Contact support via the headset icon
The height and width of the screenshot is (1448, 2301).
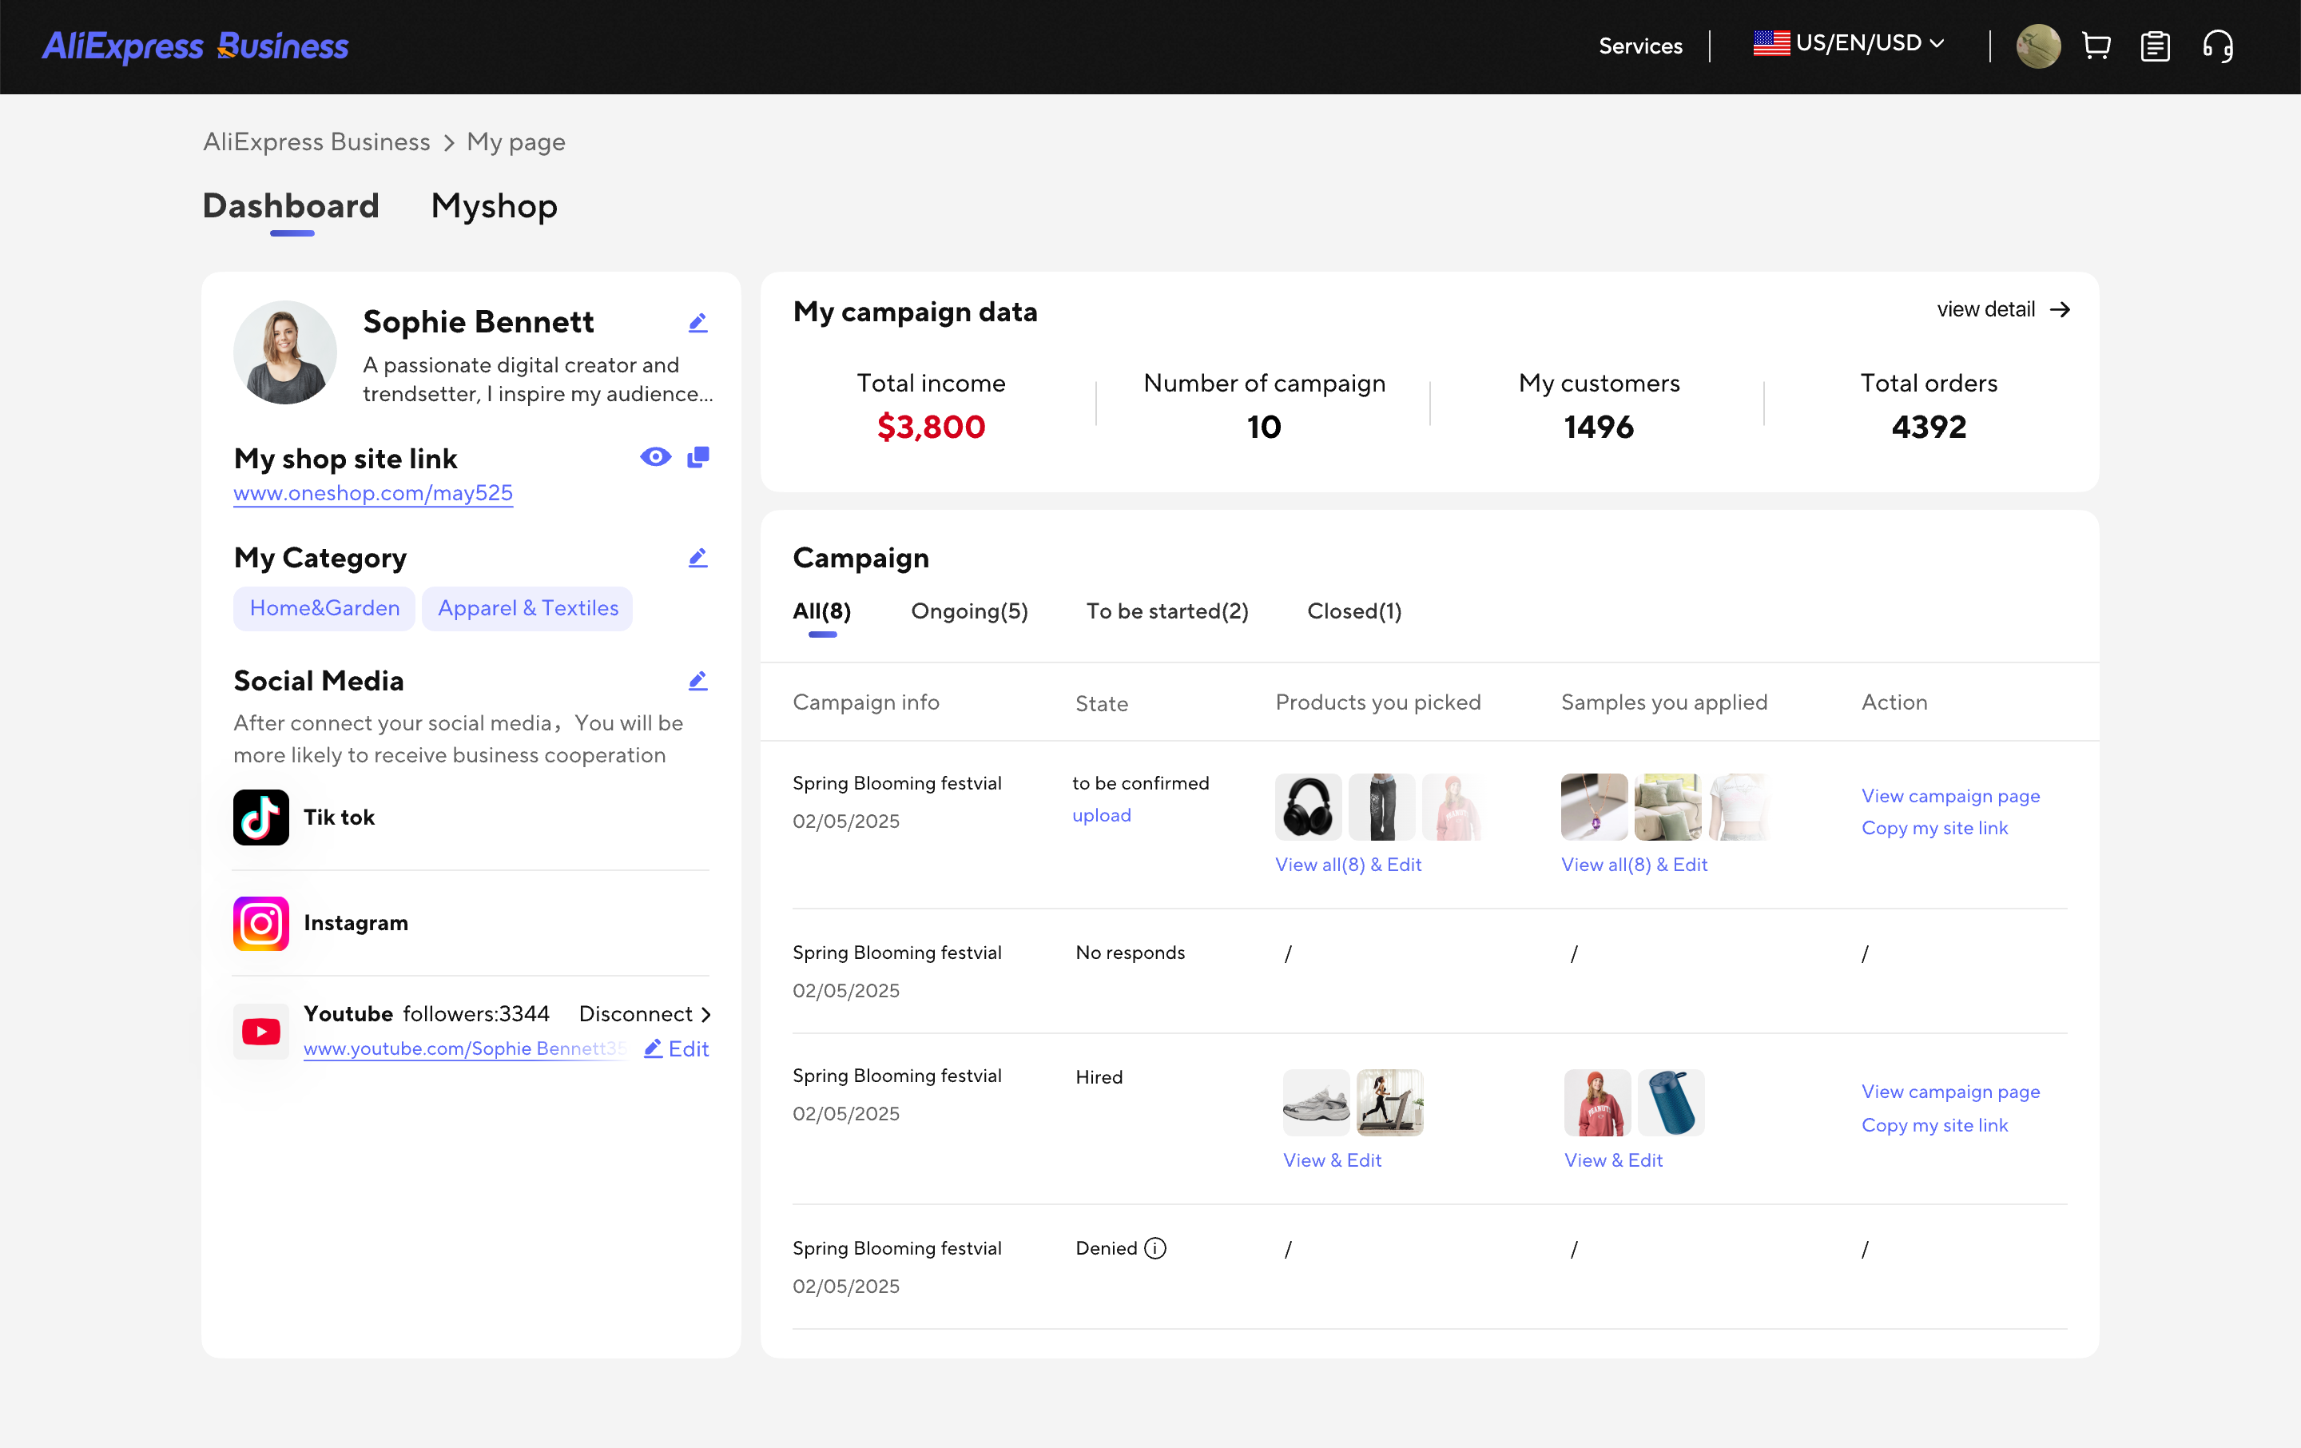[2218, 45]
